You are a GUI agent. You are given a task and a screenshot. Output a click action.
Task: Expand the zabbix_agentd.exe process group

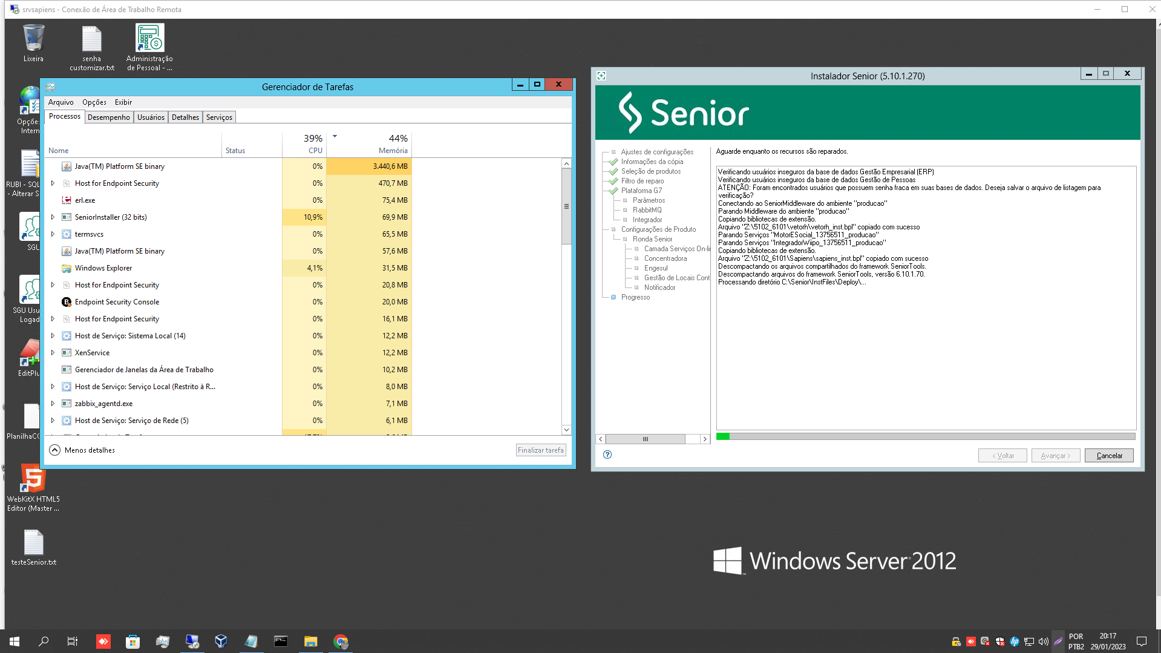[53, 403]
